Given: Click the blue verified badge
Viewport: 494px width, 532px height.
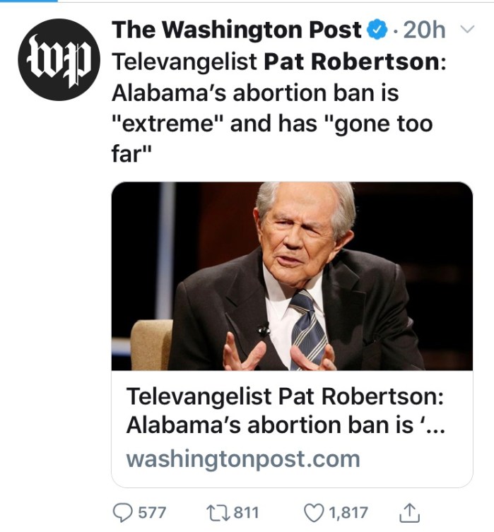Looking at the screenshot, I should tap(377, 30).
